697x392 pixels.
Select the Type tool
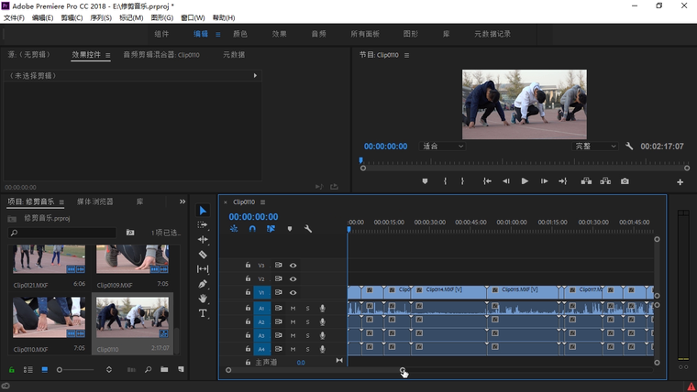coord(203,313)
